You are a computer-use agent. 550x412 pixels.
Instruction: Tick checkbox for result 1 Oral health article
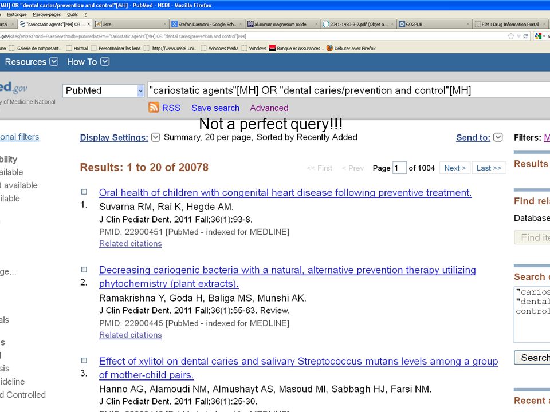point(84,192)
